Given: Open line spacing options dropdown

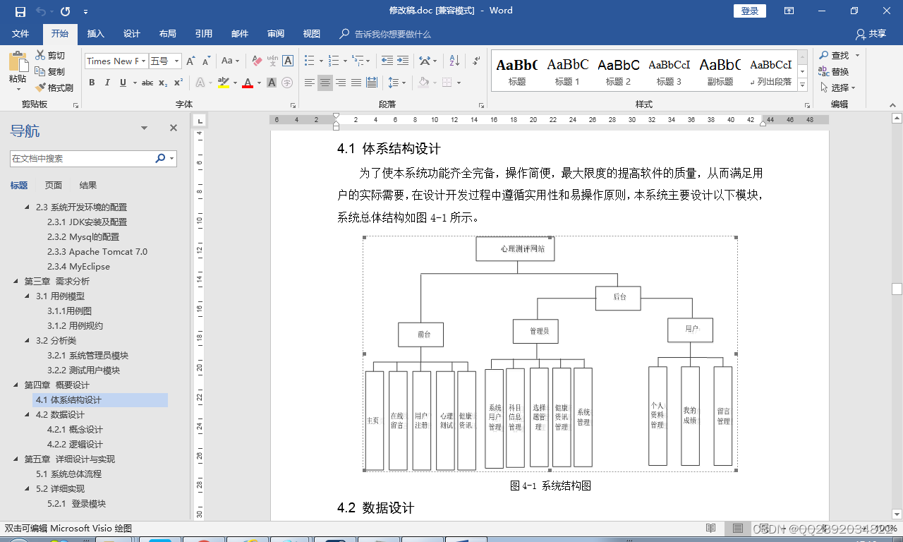Looking at the screenshot, I should [398, 83].
